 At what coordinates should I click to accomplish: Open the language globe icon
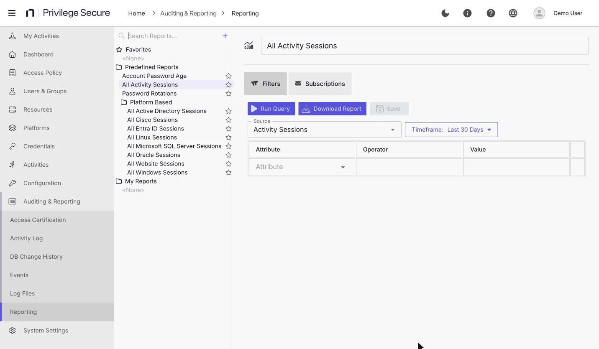click(513, 13)
